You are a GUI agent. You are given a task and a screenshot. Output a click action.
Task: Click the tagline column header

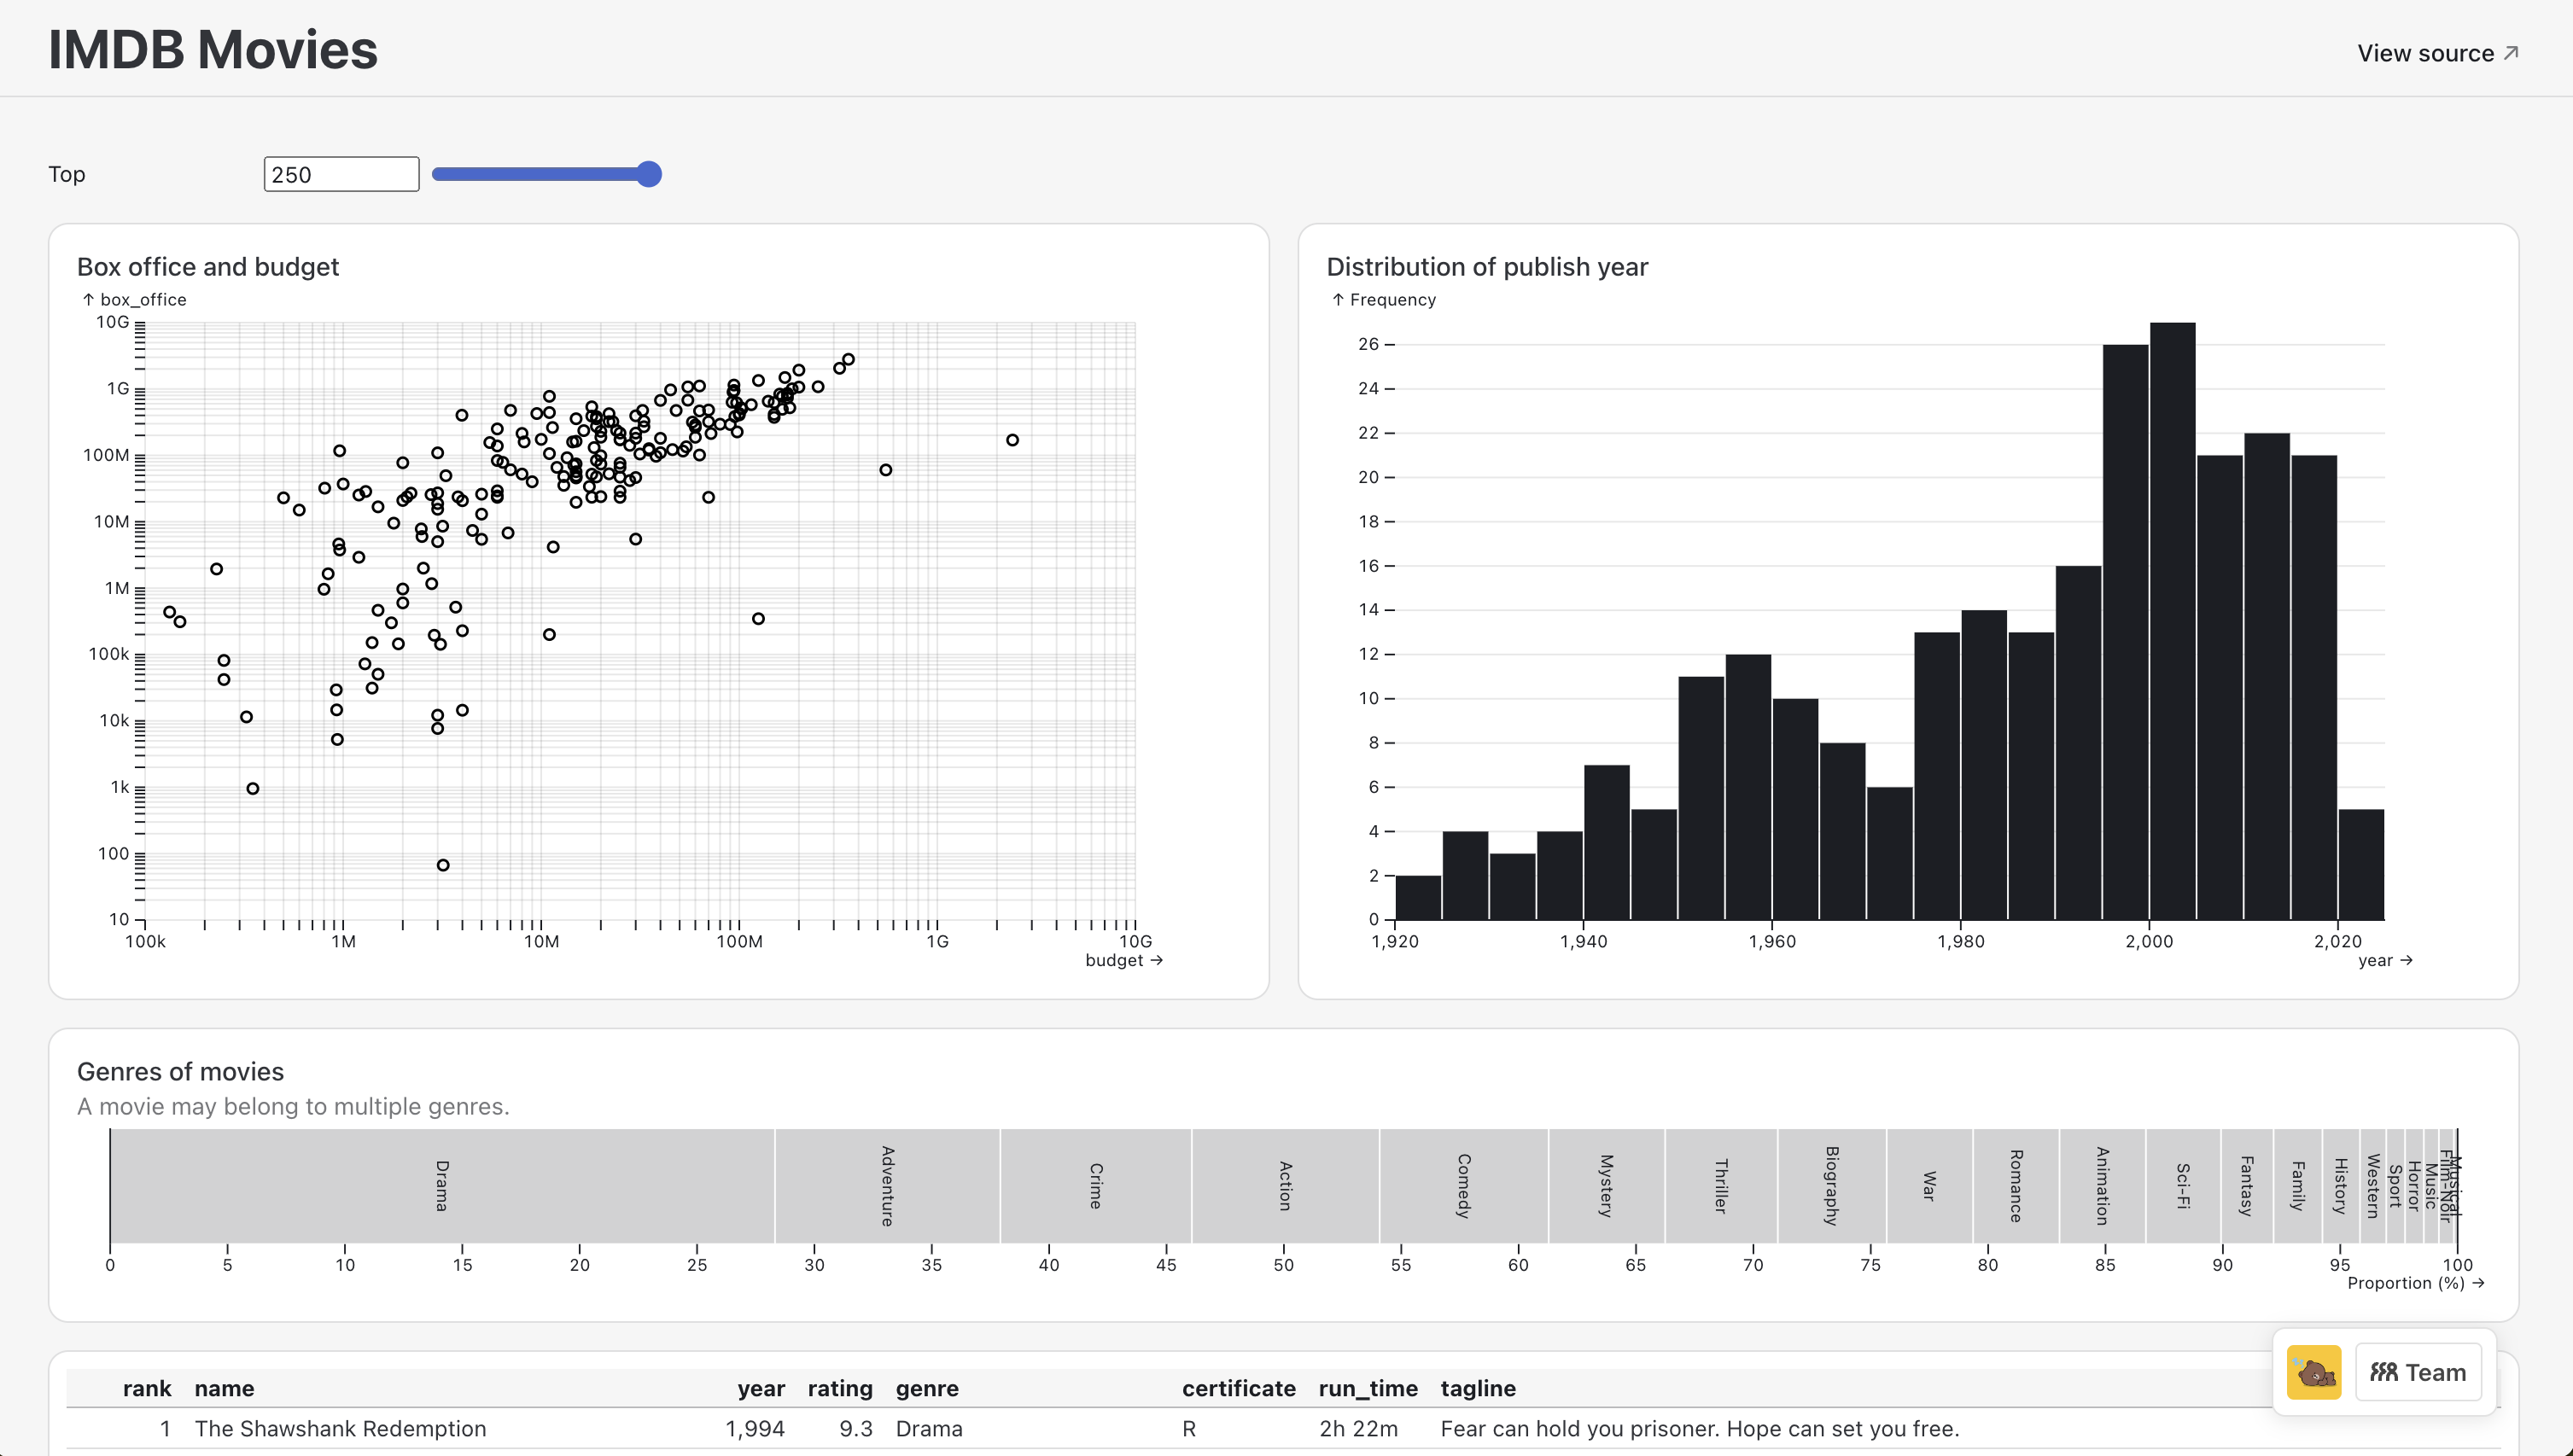pyautogui.click(x=1478, y=1389)
